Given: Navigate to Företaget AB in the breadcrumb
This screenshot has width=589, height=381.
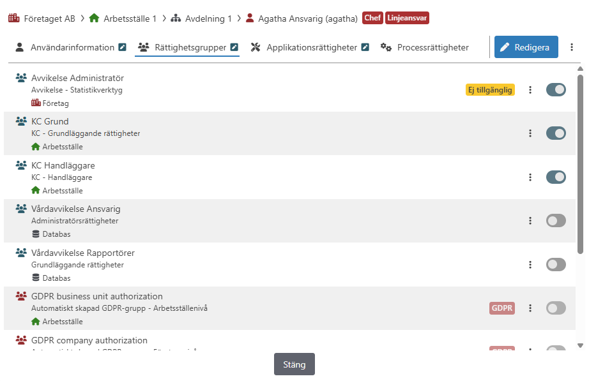Looking at the screenshot, I should (50, 19).
